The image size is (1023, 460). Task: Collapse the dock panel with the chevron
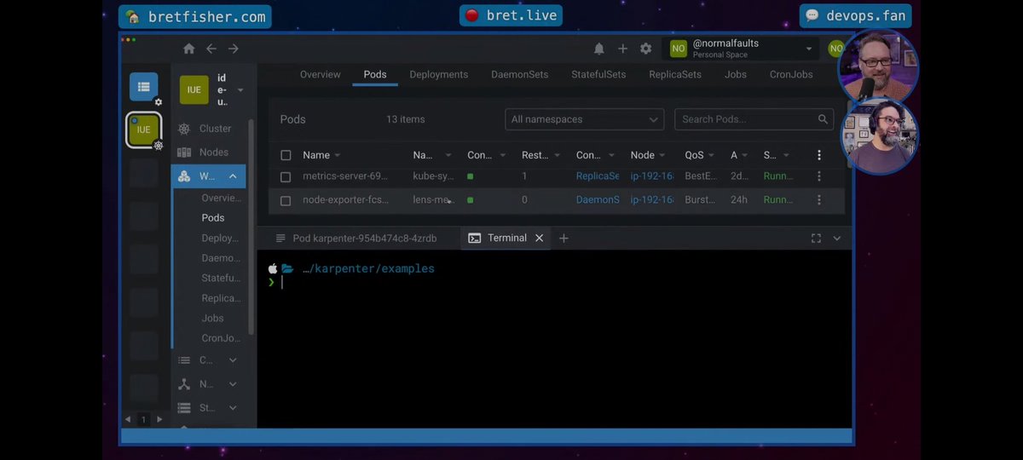pos(836,239)
